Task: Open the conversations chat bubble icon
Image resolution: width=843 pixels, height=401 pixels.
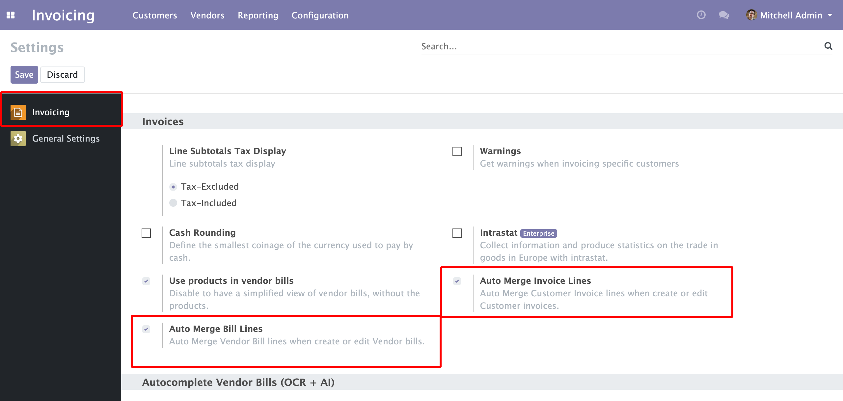Action: point(723,15)
